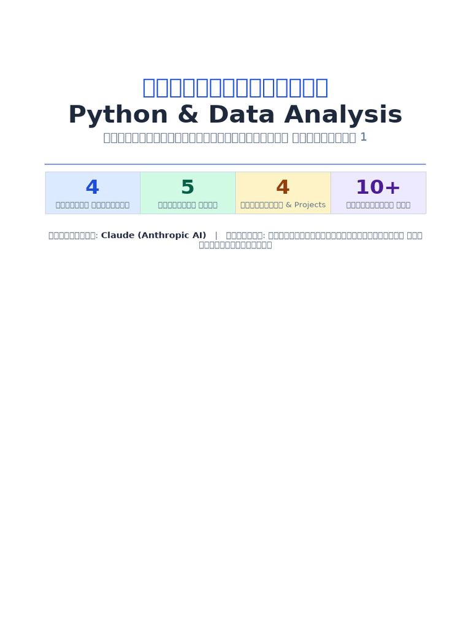Click the vertical bar separator in footer
The width and height of the screenshot is (471, 628).
(x=216, y=235)
